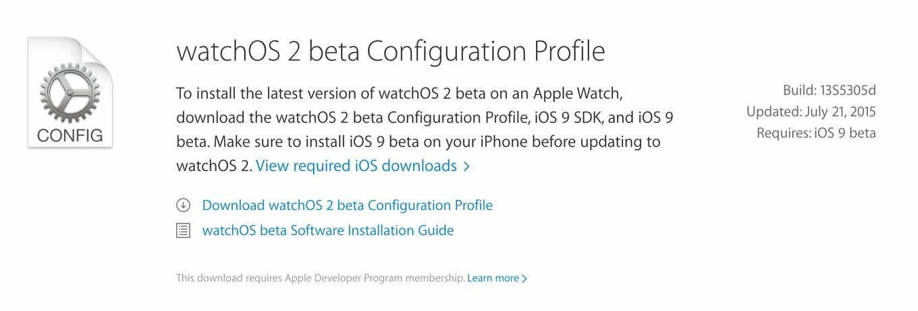This screenshot has height=311, width=918.
Task: Follow the Learn more link
Action: click(x=497, y=278)
